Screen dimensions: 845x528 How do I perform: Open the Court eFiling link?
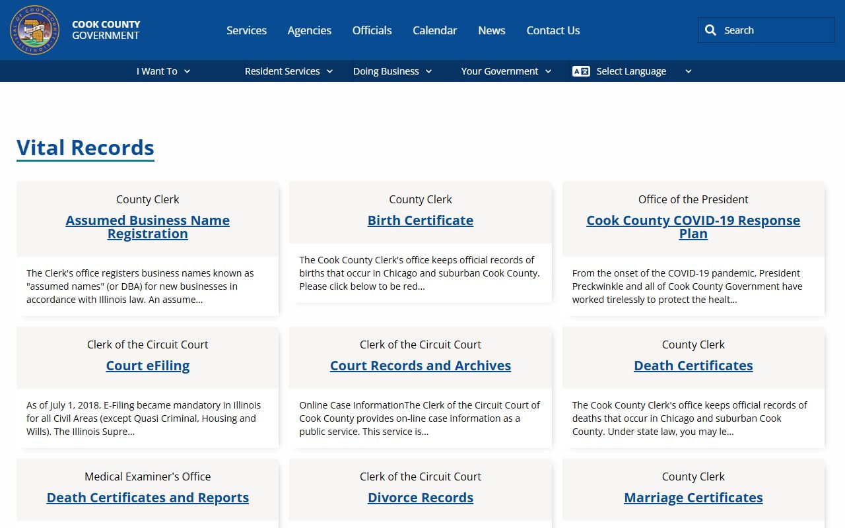click(148, 366)
